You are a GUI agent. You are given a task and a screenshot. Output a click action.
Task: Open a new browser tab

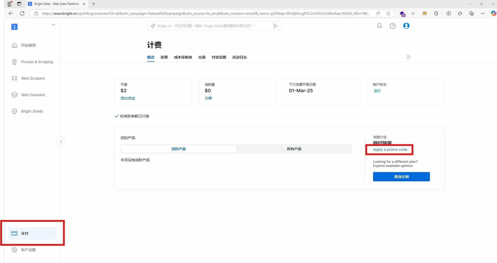pyautogui.click(x=93, y=4)
